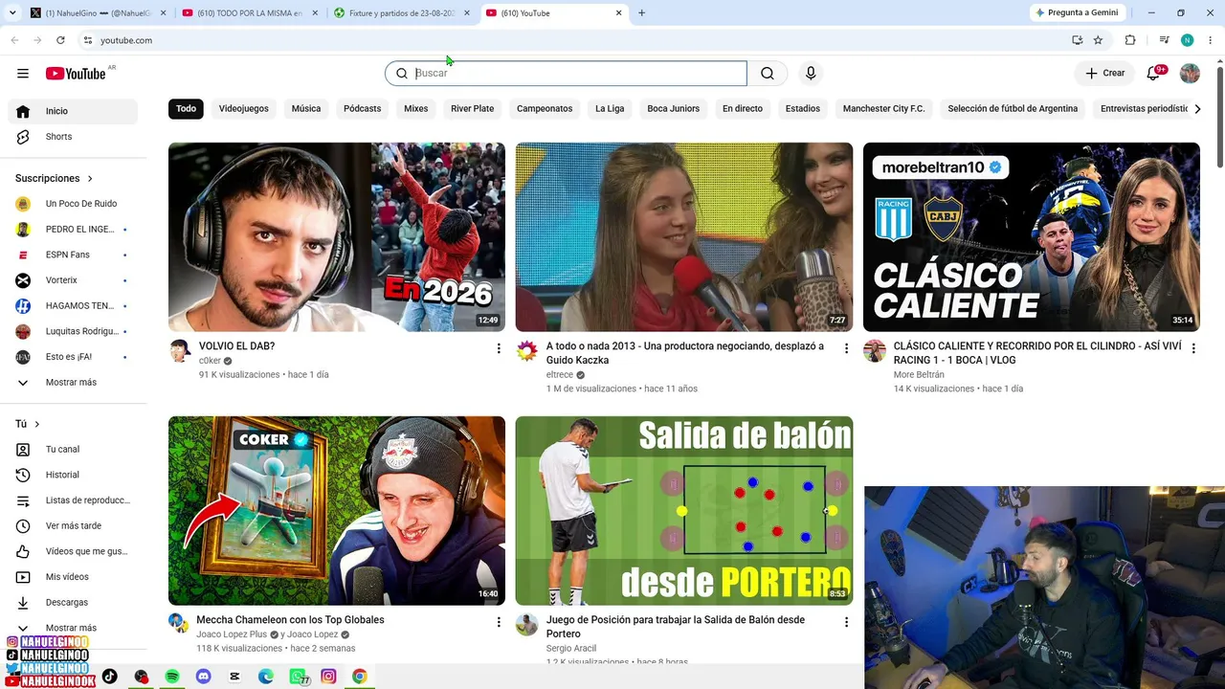Open the Crear menu button
This screenshot has height=689, width=1225.
pyautogui.click(x=1104, y=74)
